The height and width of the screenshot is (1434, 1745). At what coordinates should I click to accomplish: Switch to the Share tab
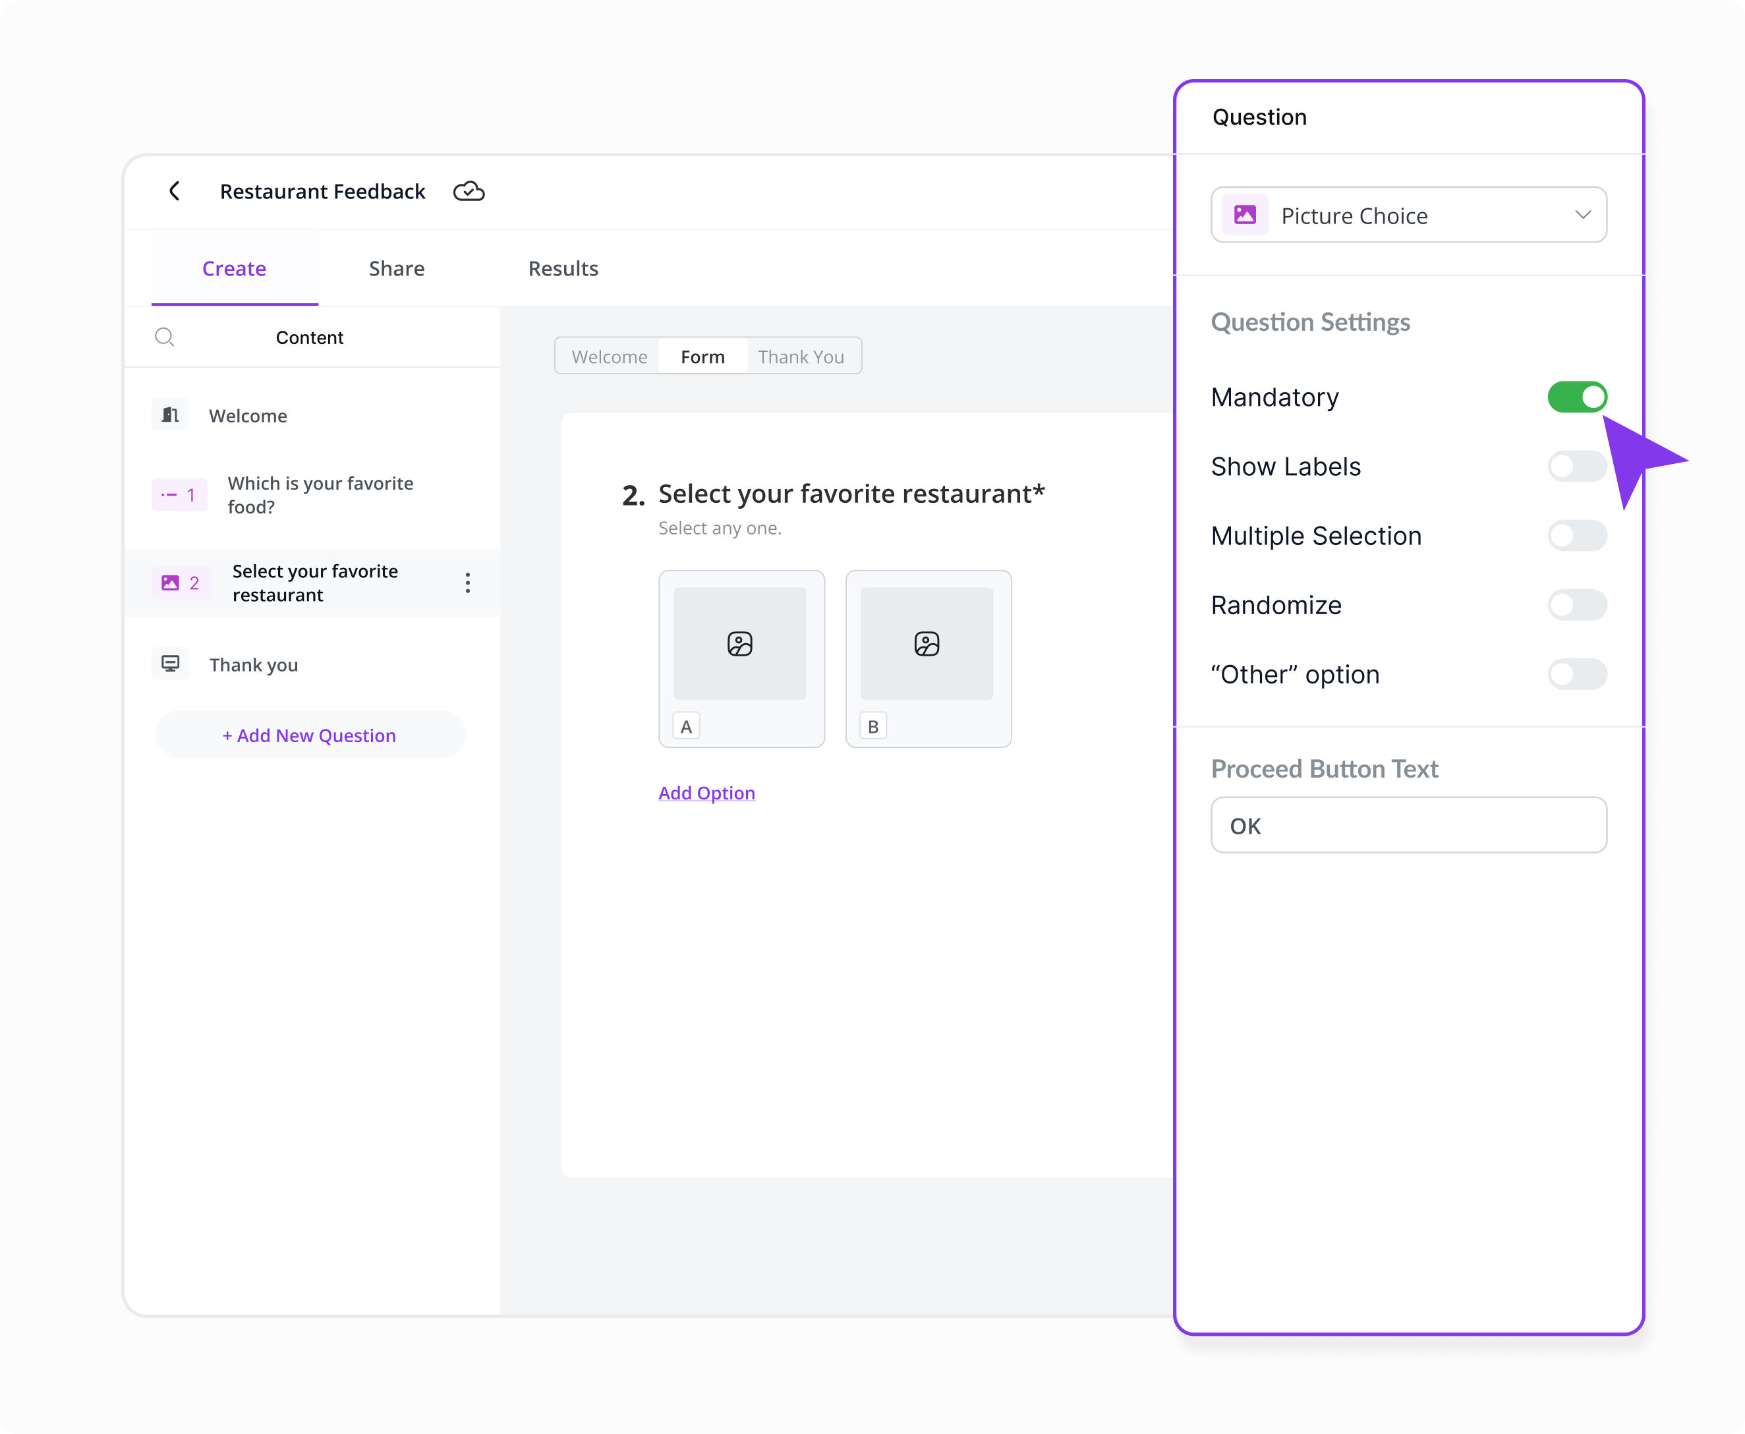tap(397, 268)
